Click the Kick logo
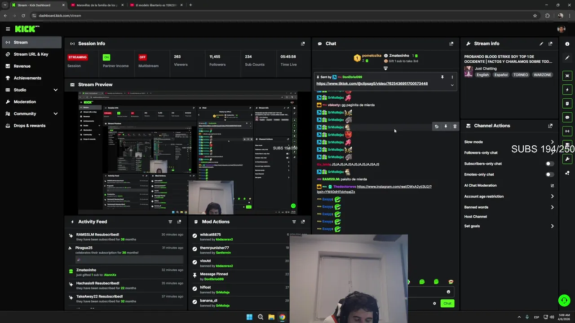 27,29
